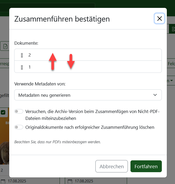175x184 pixels.
Task: Click the document icon button at left edge
Action: tap(5, 46)
